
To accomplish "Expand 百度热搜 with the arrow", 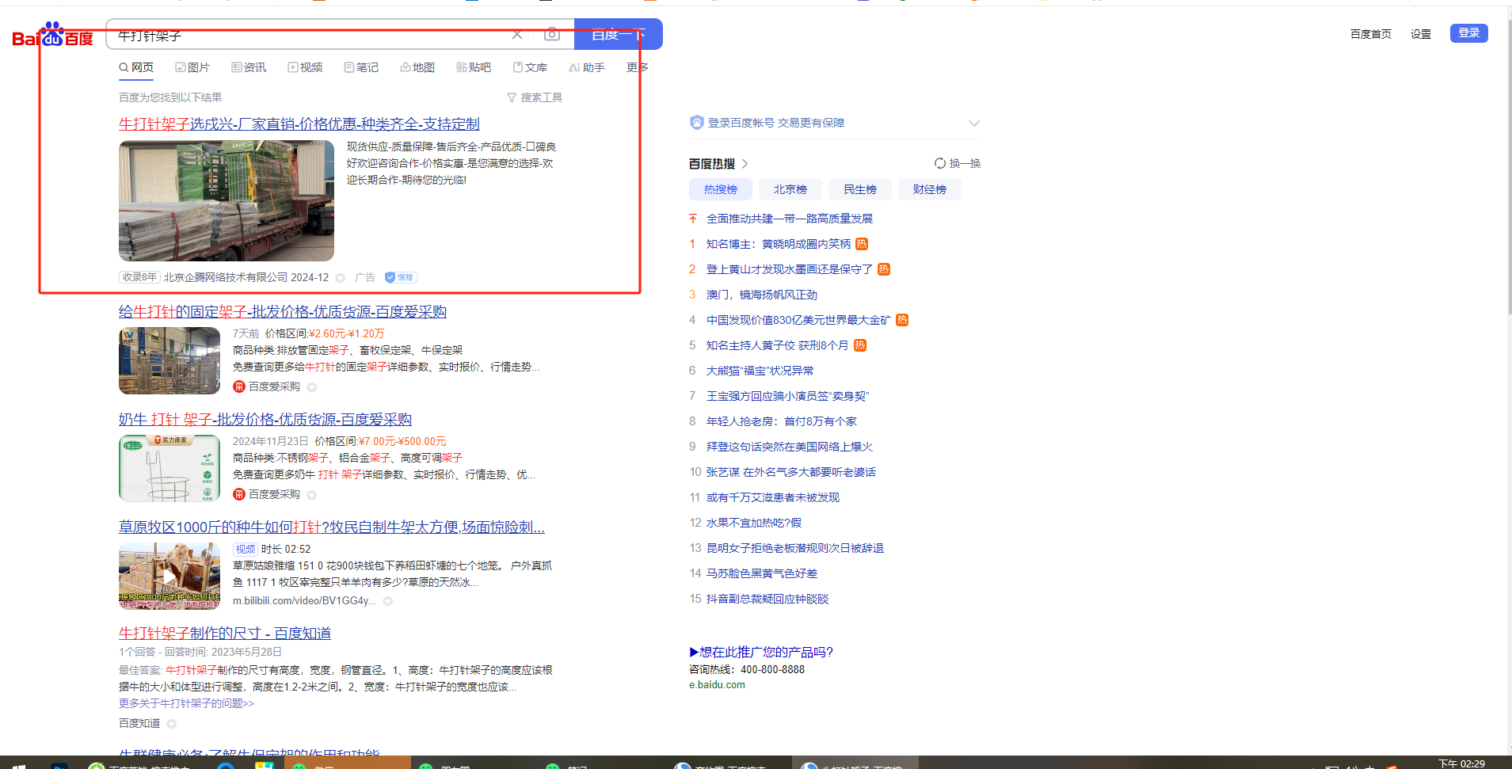I will (745, 164).
